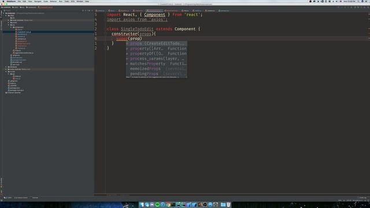The height and width of the screenshot is (208, 370).
Task: Click the editor's right-hand error stripe scrollbar
Action: tap(369, 103)
